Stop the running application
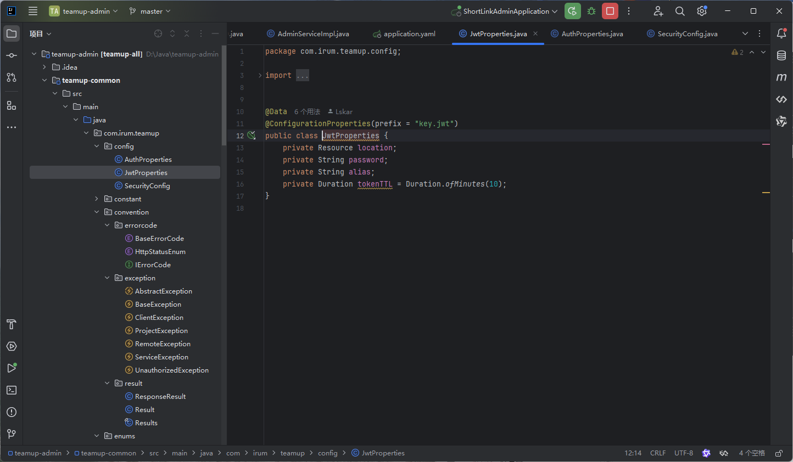 (610, 11)
